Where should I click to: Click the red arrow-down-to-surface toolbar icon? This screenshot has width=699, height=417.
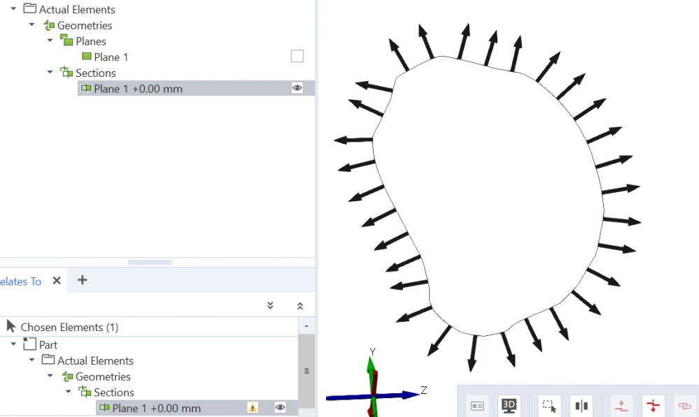click(621, 405)
